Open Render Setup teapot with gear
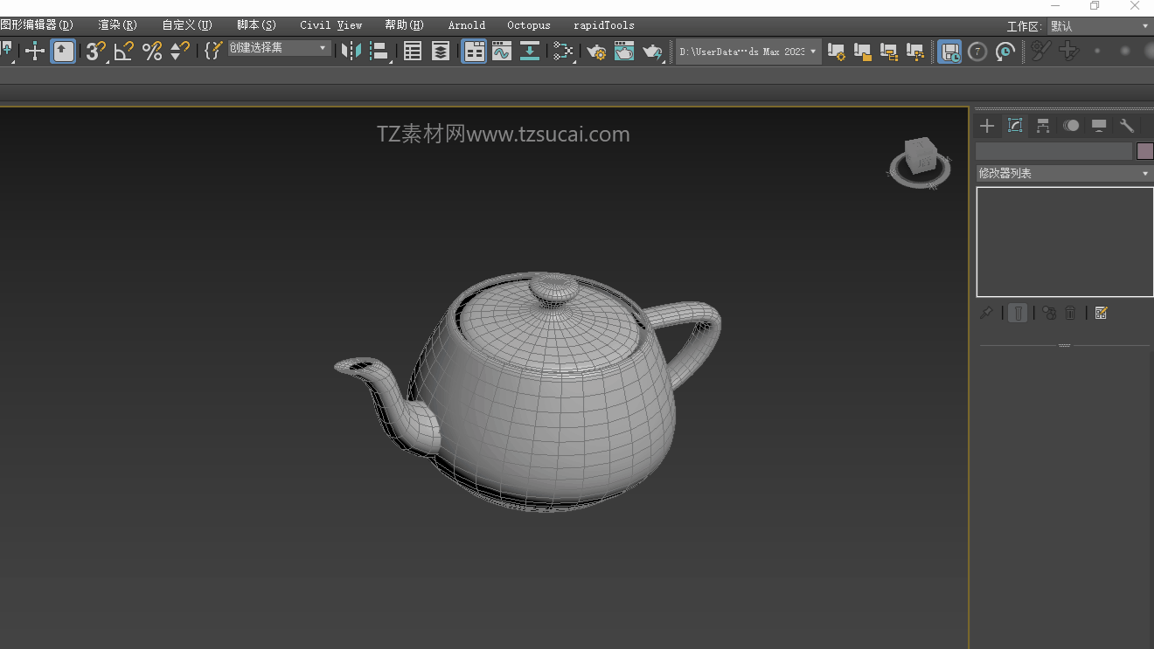Screen dimensions: 1154x649 pyautogui.click(x=596, y=52)
